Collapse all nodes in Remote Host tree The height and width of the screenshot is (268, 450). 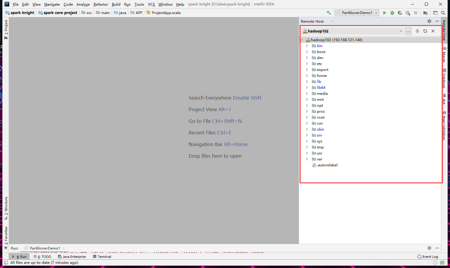pyautogui.click(x=417, y=31)
